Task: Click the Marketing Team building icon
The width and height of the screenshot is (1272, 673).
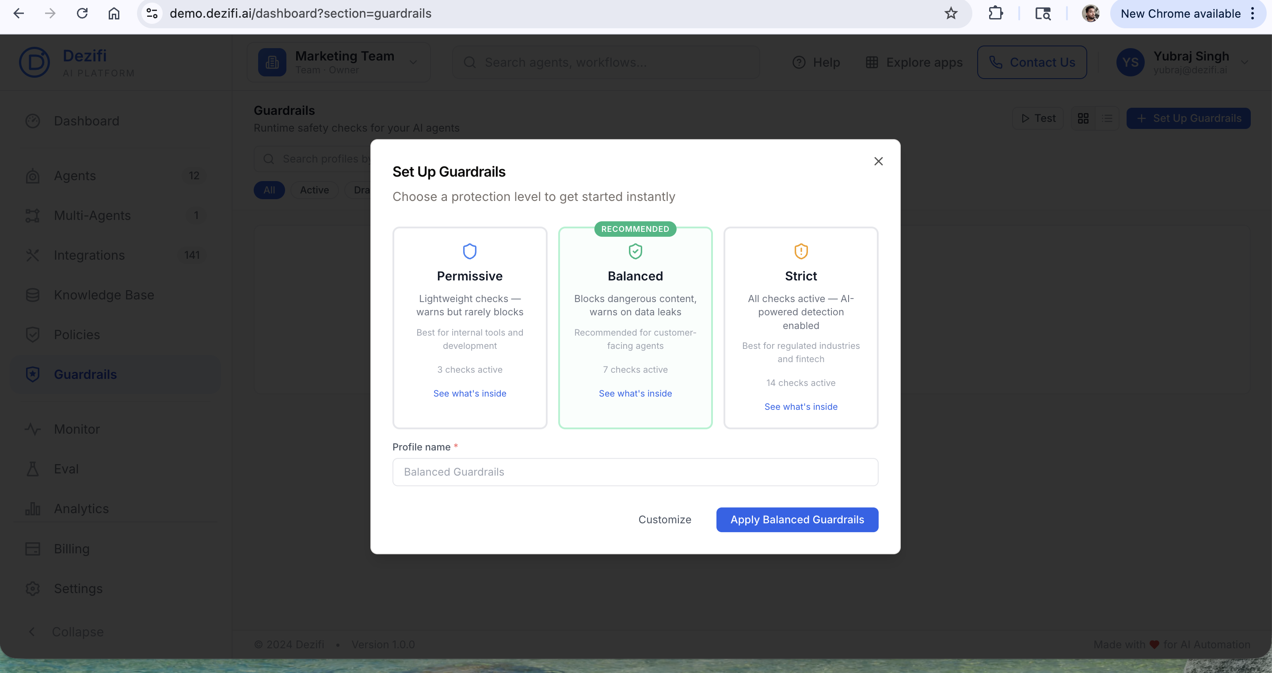Action: pos(272,62)
